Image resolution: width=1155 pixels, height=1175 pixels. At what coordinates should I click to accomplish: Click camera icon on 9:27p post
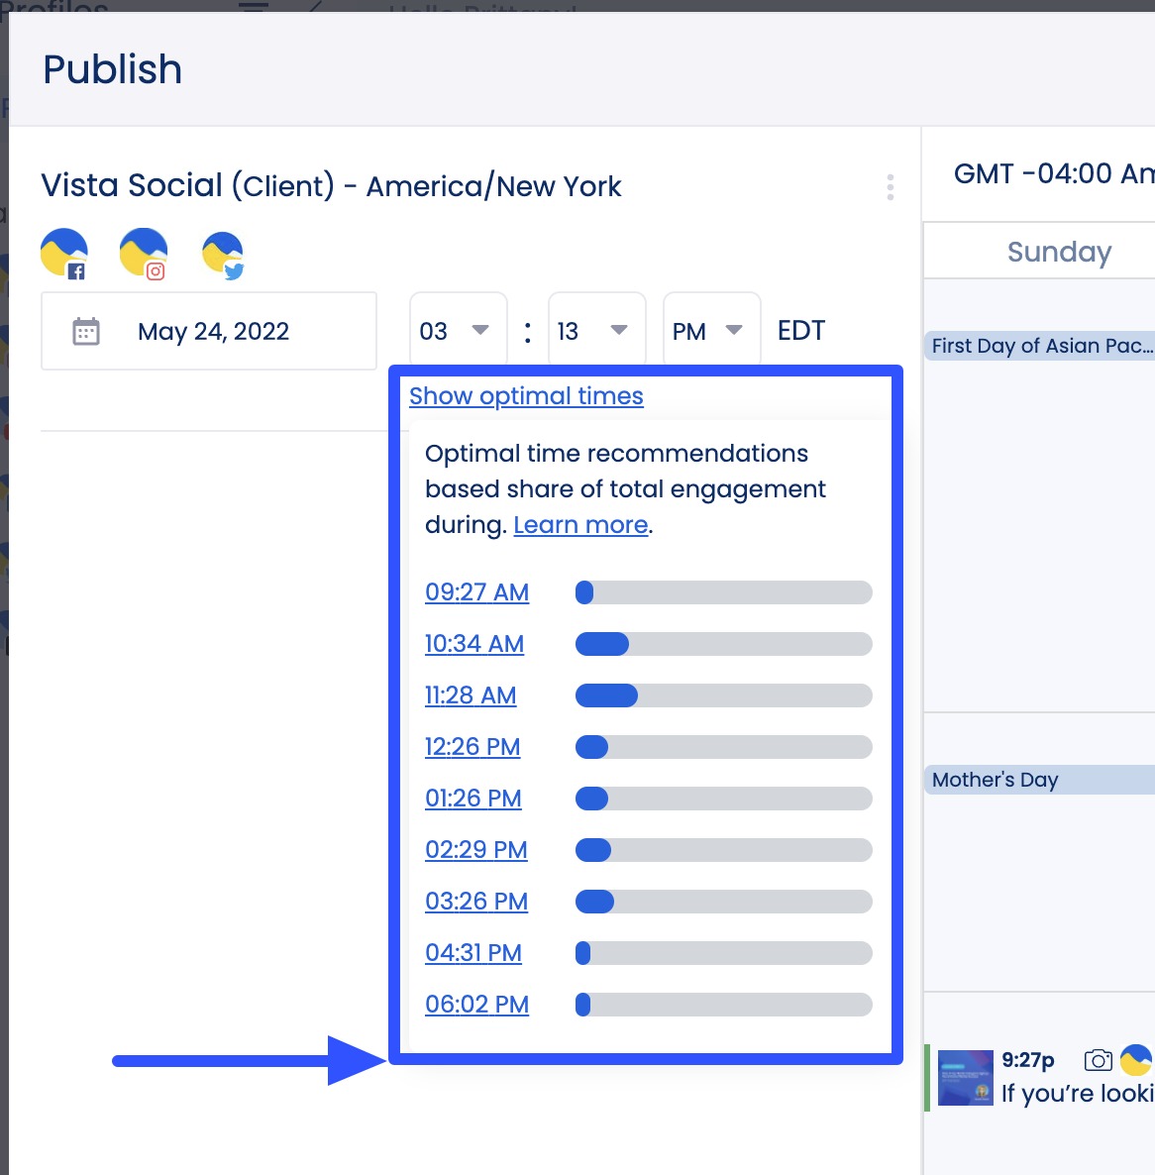pyautogui.click(x=1098, y=1060)
